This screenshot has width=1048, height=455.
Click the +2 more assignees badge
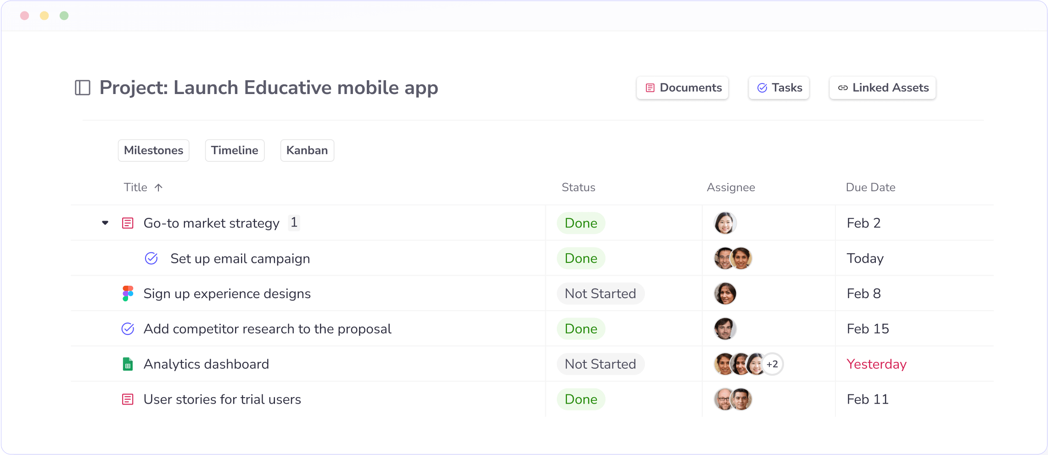click(772, 364)
